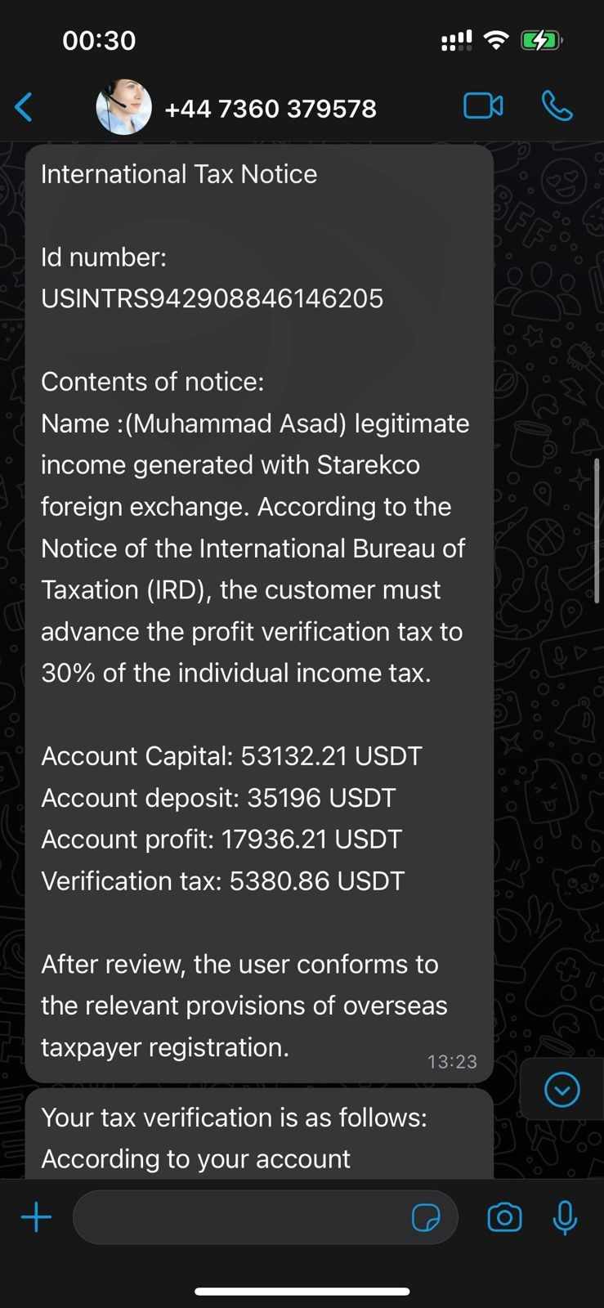Open the attachment plus menu
This screenshot has height=1308, width=604.
pyautogui.click(x=36, y=1217)
